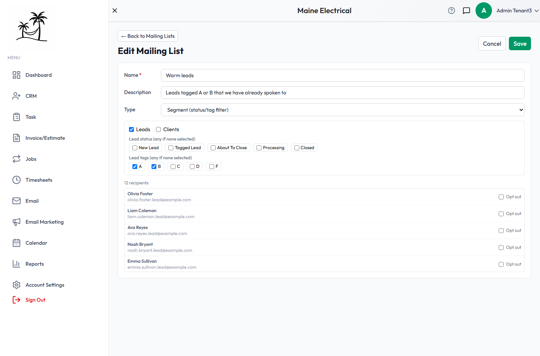Image resolution: width=540 pixels, height=356 pixels.
Task: Check the Tagged Lead status filter
Action: 171,148
